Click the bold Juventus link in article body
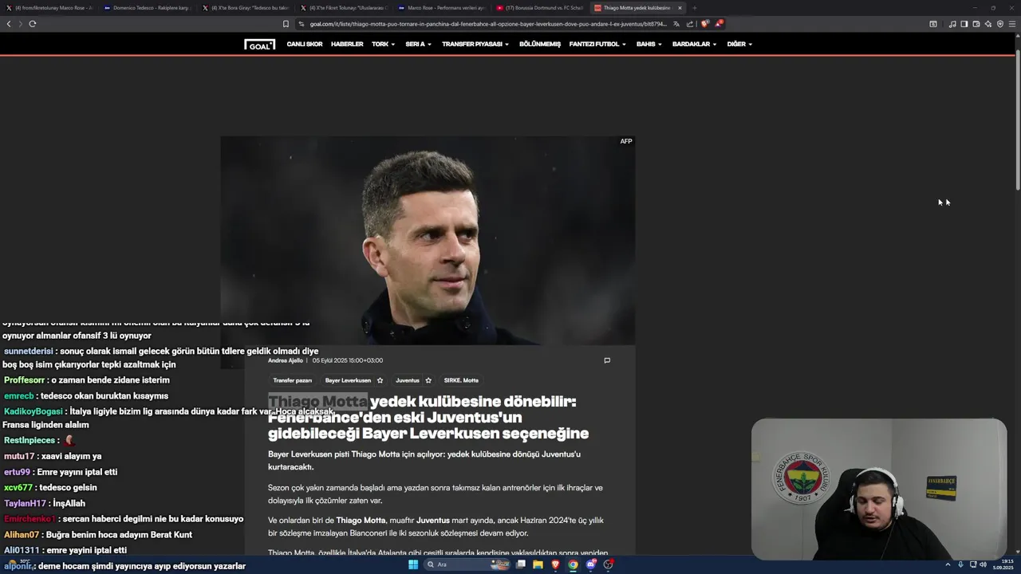Screen dimensions: 1021x574 point(433,520)
